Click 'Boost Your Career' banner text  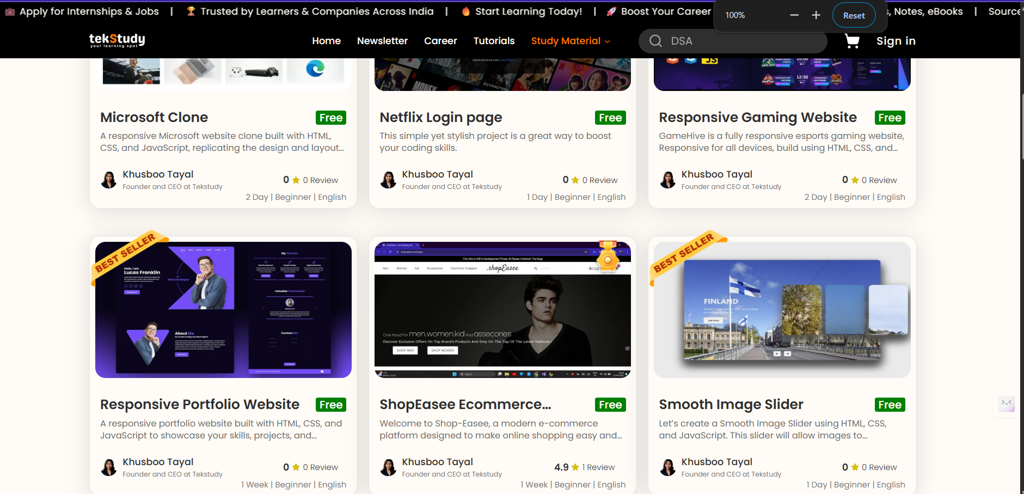pos(666,11)
